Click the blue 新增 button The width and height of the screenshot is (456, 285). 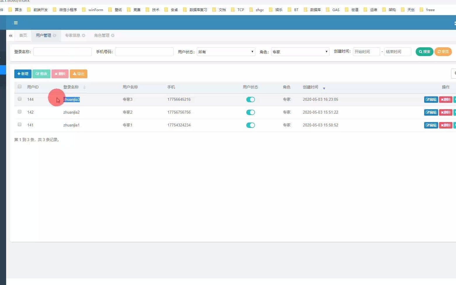tap(23, 74)
